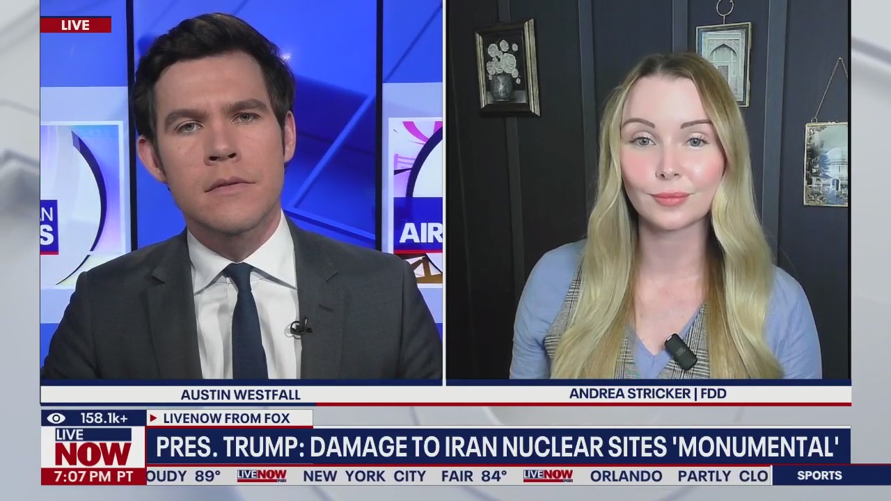Click the red LIVE badge
Viewport: 891px width, 501px height.
point(75,25)
